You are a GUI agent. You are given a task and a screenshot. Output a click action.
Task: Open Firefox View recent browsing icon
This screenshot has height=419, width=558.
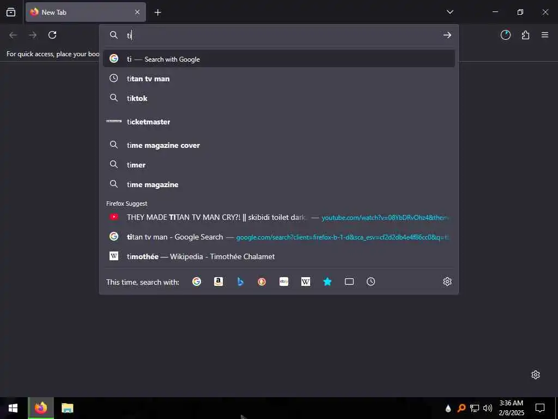[11, 12]
